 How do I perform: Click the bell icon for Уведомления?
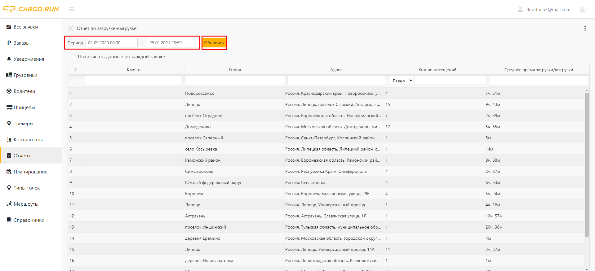coord(9,59)
